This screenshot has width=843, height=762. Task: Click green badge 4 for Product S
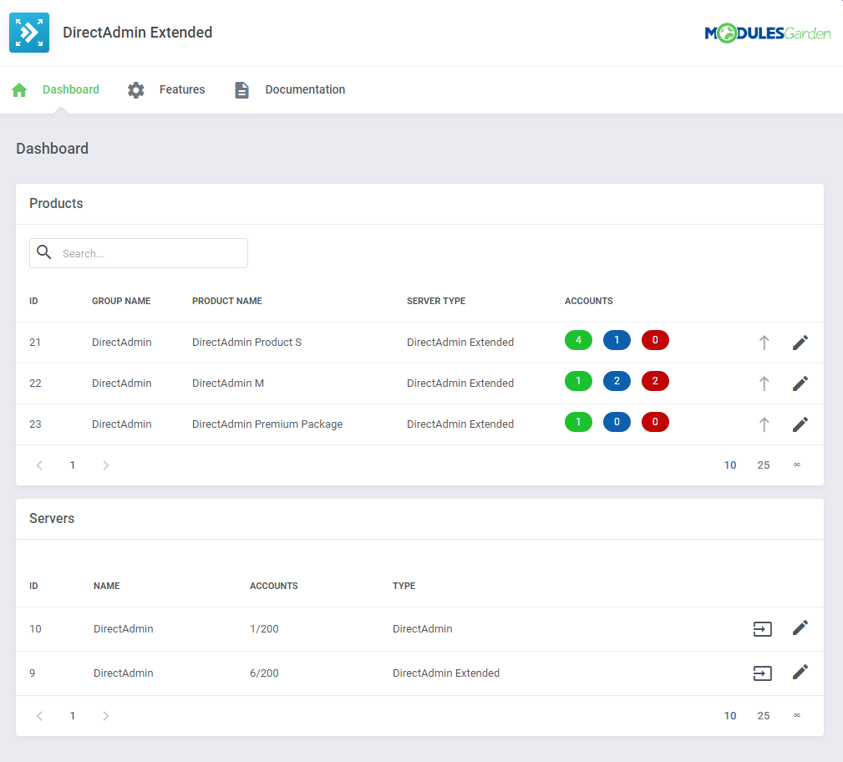[578, 340]
